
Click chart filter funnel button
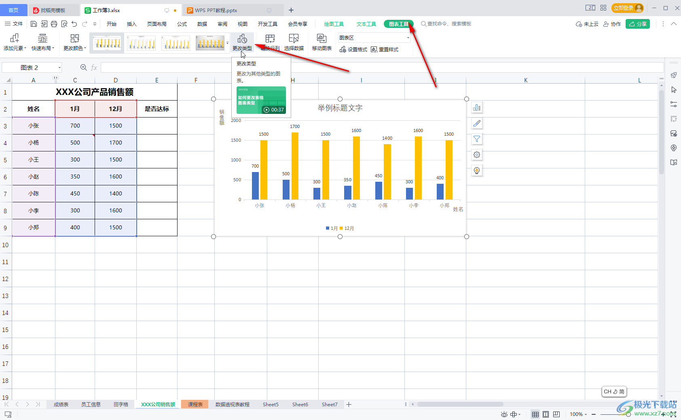pyautogui.click(x=477, y=139)
